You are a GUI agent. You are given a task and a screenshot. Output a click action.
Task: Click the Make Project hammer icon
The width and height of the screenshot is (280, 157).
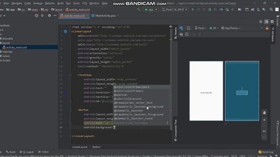click(139, 10)
